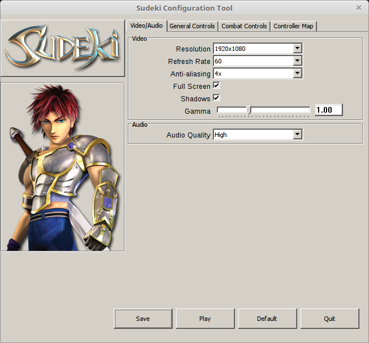This screenshot has height=343, width=369.
Task: Click the red-haired character artwork
Action: pyautogui.click(x=63, y=166)
